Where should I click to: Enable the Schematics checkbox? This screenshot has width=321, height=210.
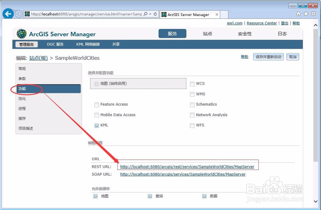click(x=192, y=105)
